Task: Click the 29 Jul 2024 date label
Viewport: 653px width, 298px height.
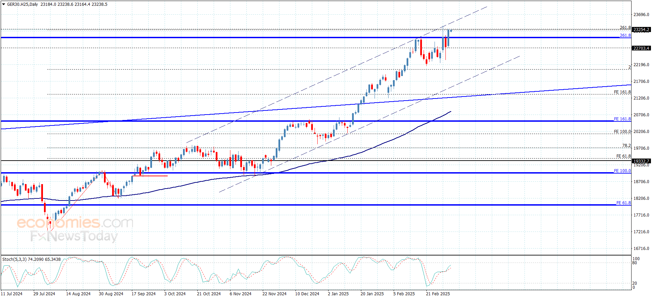Action: pos(44,294)
